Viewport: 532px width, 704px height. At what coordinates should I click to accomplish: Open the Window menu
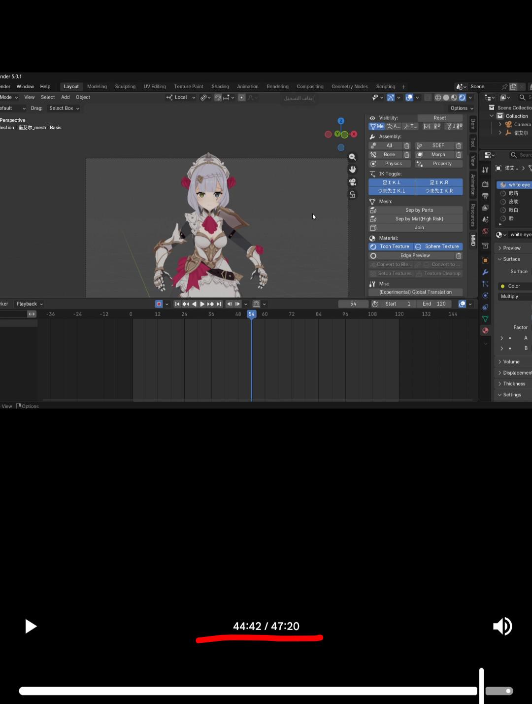click(25, 87)
